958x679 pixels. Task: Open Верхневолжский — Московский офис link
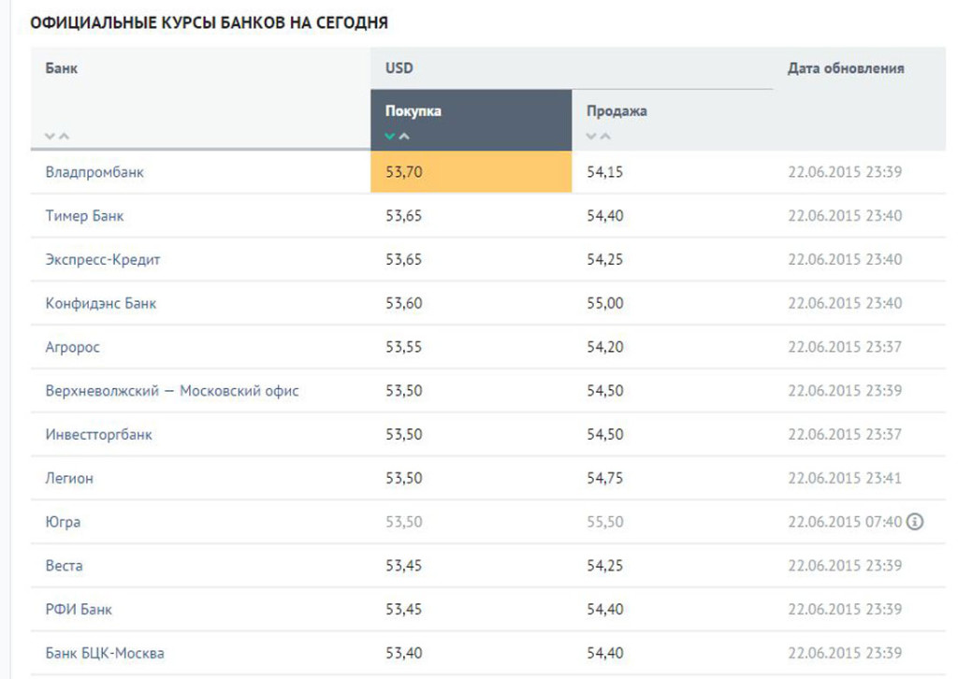tap(172, 391)
